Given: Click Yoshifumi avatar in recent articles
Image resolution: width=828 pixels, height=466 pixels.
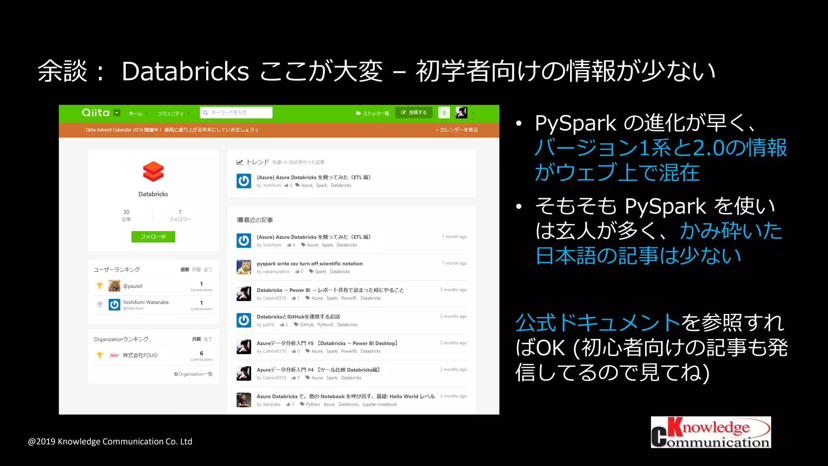Looking at the screenshot, I should point(244,240).
